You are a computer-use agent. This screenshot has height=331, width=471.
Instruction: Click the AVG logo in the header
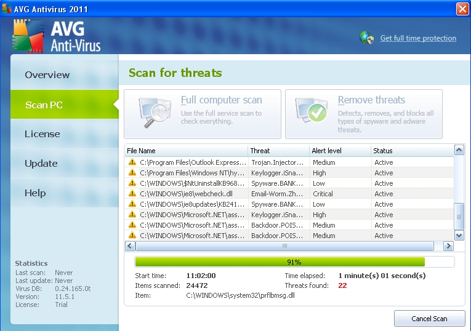click(x=28, y=36)
